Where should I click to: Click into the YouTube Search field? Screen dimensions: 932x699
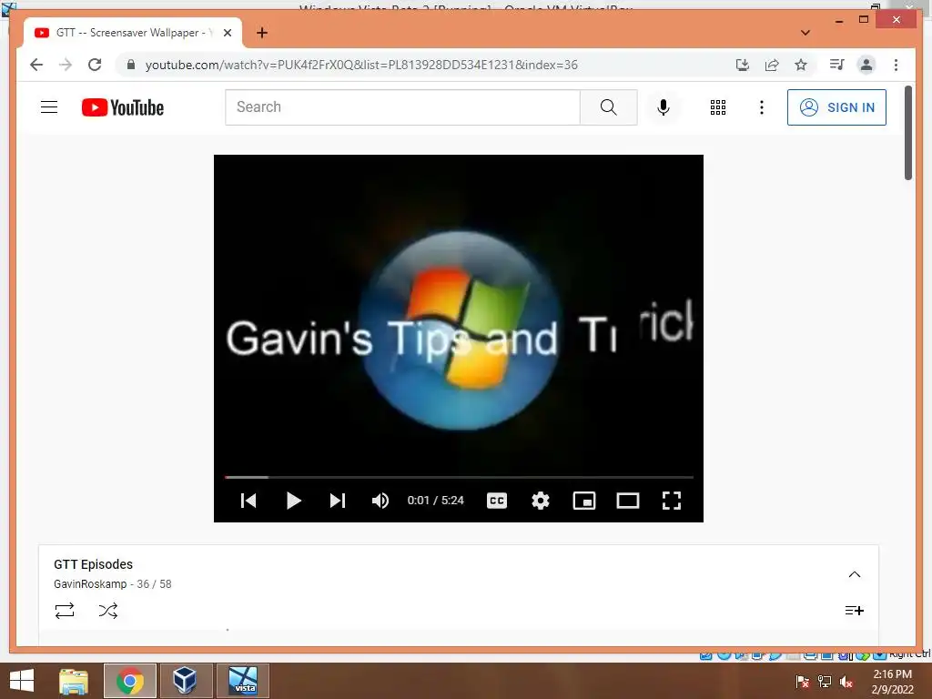tap(402, 107)
